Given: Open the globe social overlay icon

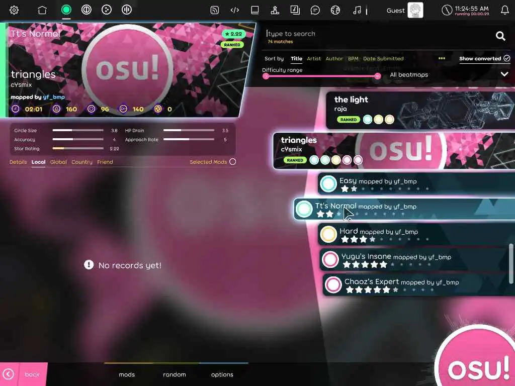Looking at the screenshot, I should click(x=335, y=10).
